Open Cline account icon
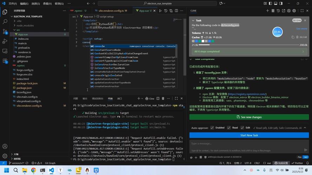This screenshot has height=175, width=312. pos(289,11)
